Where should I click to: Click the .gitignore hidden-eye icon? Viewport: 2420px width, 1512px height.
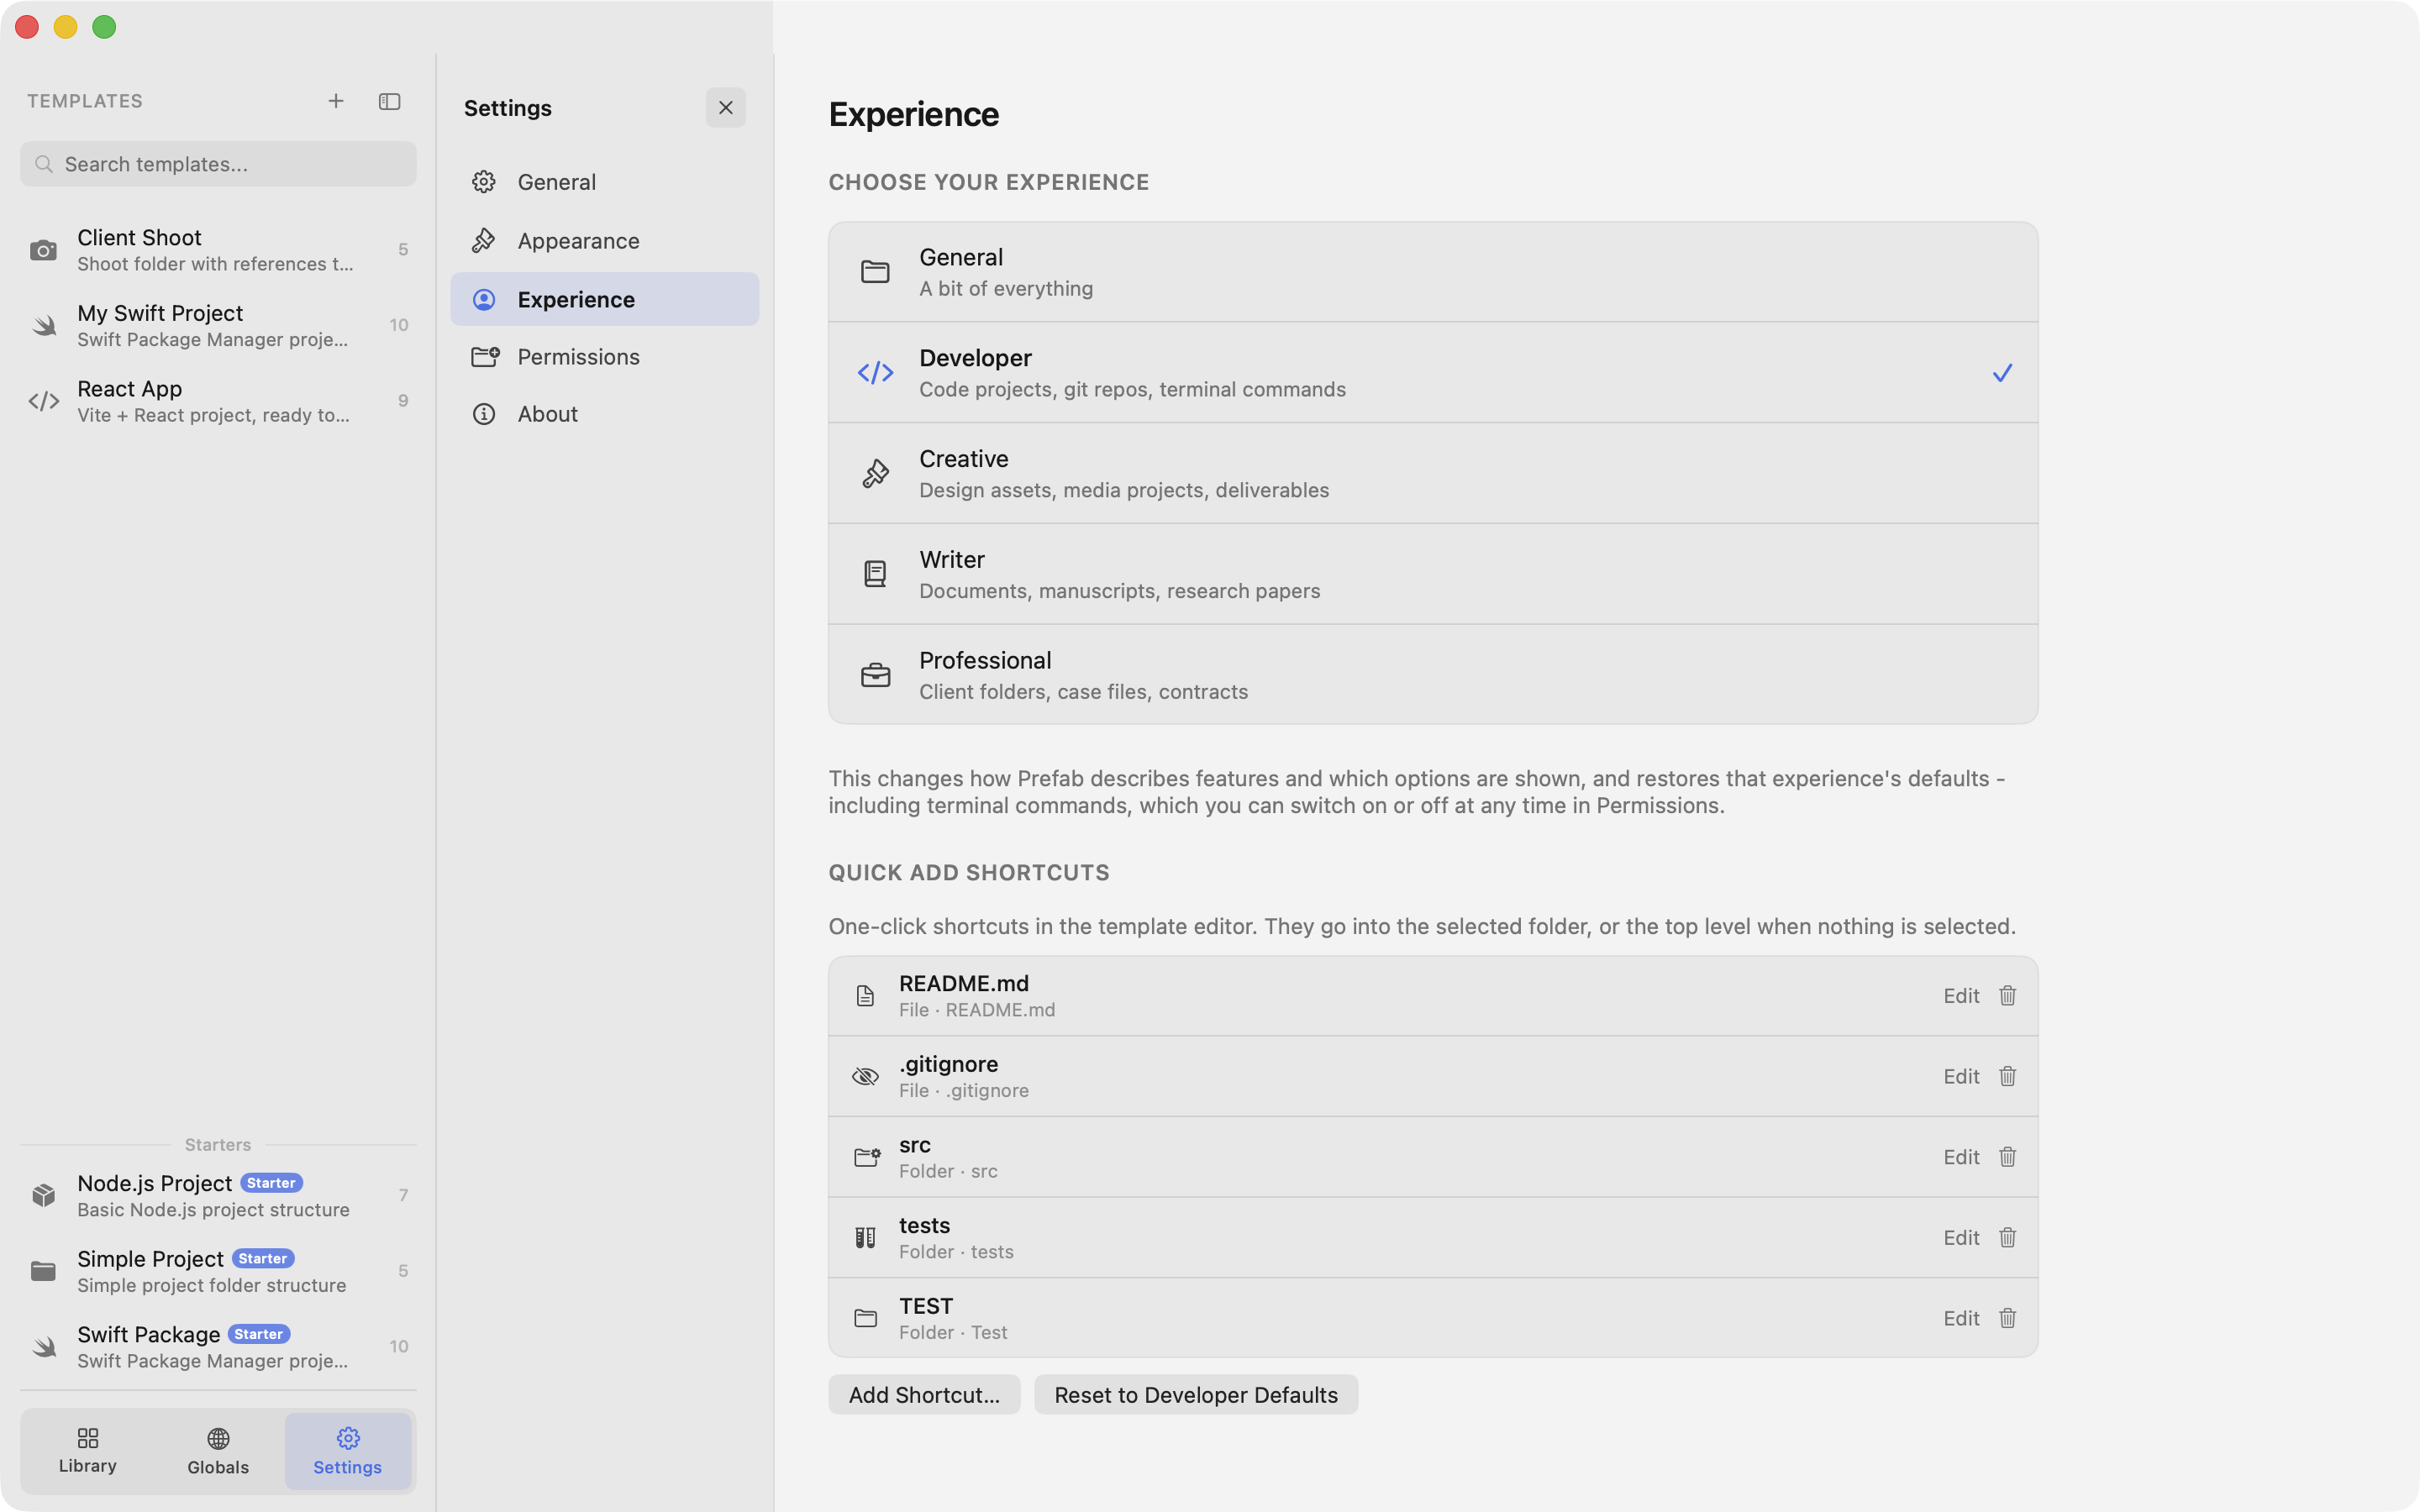pyautogui.click(x=866, y=1077)
